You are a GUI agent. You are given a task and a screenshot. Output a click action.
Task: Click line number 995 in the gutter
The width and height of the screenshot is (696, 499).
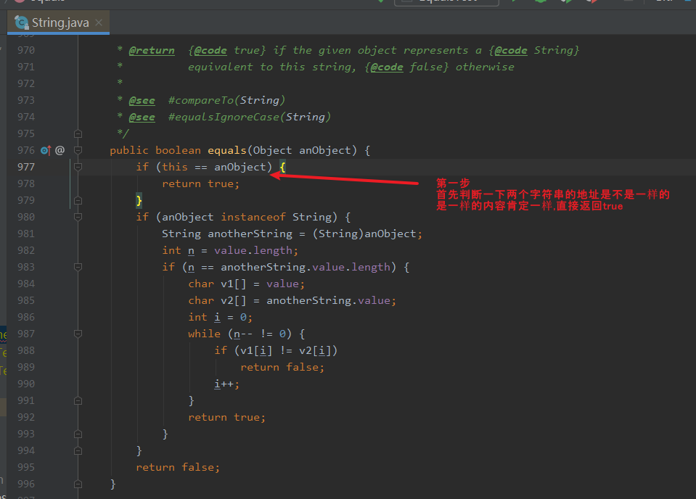tap(25, 468)
